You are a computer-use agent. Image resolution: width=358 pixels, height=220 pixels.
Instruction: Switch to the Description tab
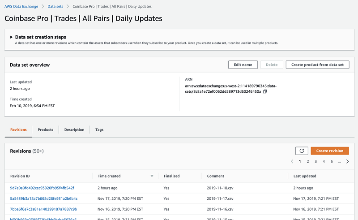click(74, 129)
